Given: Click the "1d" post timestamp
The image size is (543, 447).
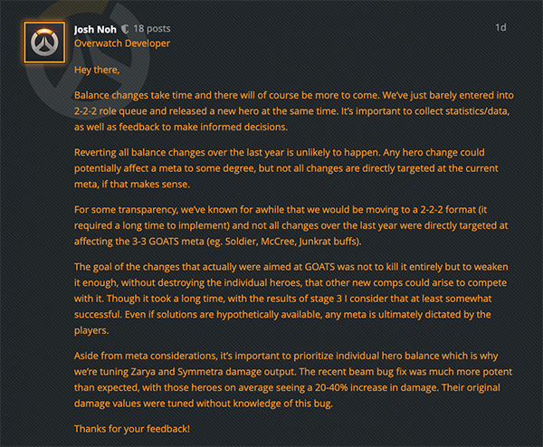Looking at the screenshot, I should 500,27.
